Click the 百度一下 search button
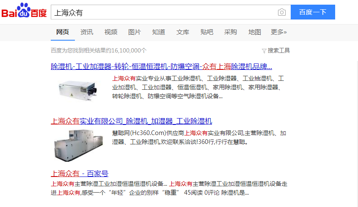The height and width of the screenshot is (207, 358). click(x=313, y=12)
